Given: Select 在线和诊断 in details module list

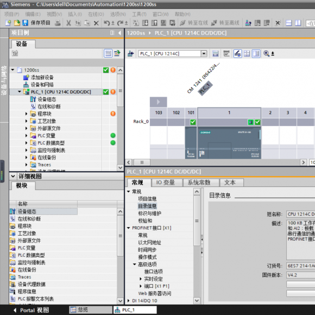Looking at the screenshot, I should [29, 219].
